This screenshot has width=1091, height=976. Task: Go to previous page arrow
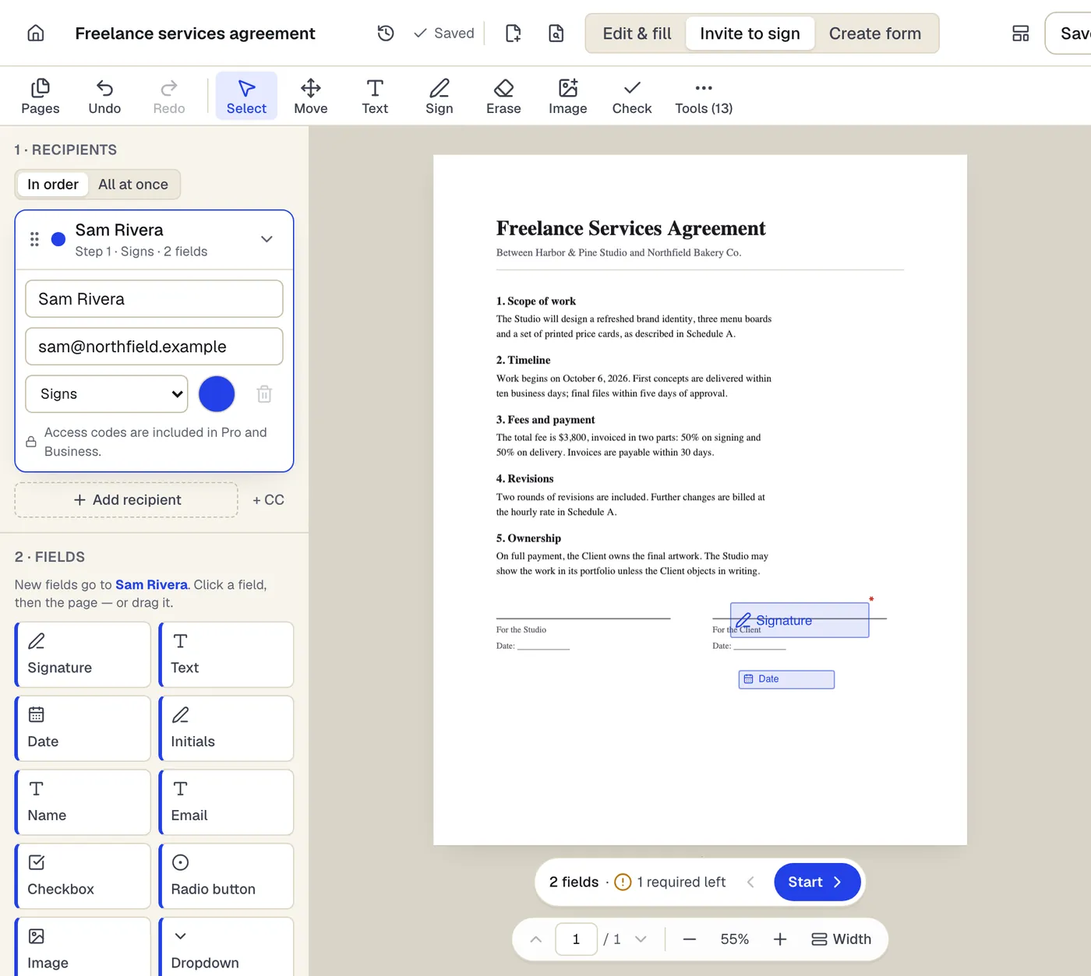[x=536, y=939]
